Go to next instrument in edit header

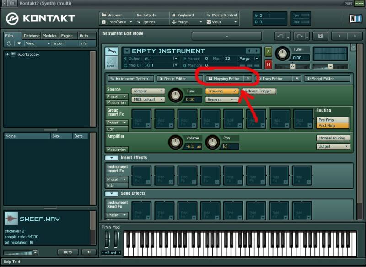click(x=355, y=36)
